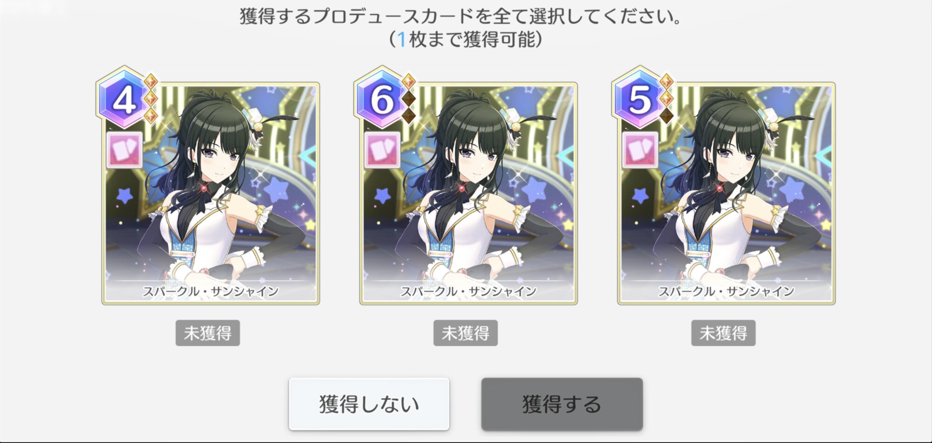Choose the cost 4 スパークル・サンシャイン card
Viewport: 932px width, 443px height.
click(x=211, y=194)
